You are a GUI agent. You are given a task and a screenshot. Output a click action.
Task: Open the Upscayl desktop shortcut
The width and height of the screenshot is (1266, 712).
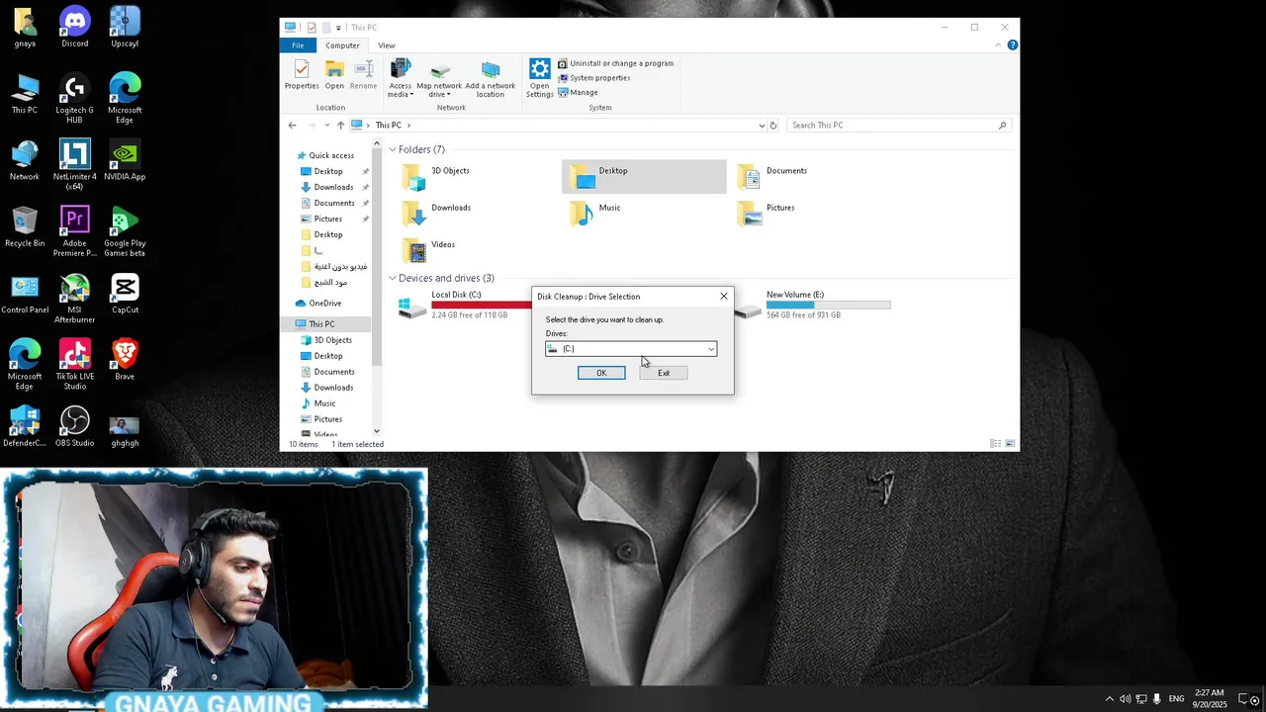click(x=125, y=27)
